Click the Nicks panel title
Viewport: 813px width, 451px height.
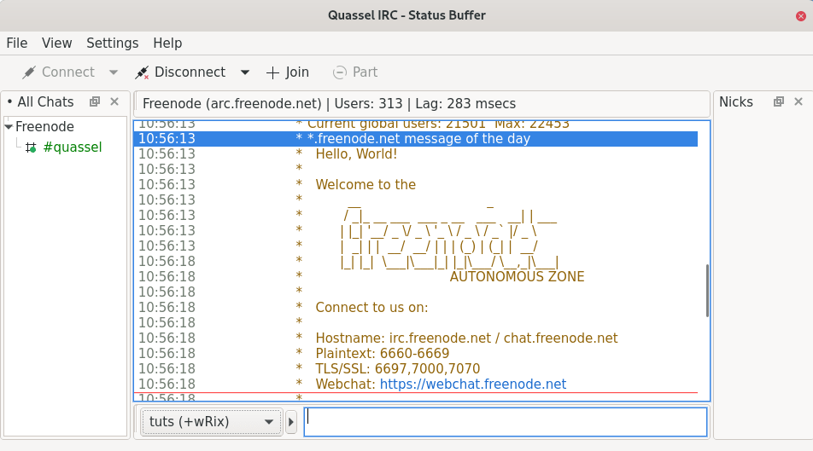click(x=736, y=102)
